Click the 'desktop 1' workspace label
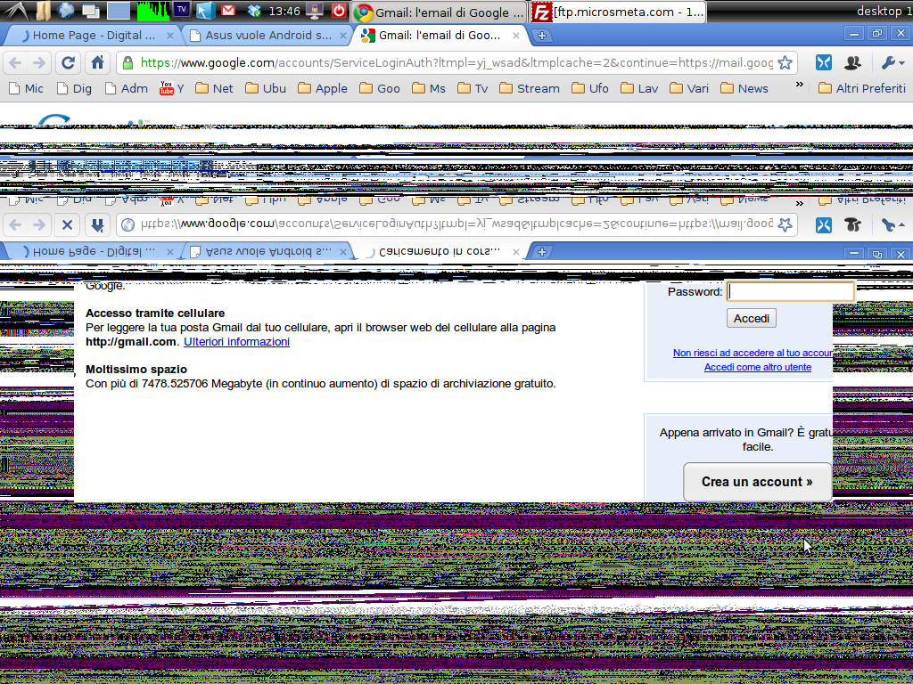Image resolution: width=913 pixels, height=684 pixels. (x=884, y=11)
